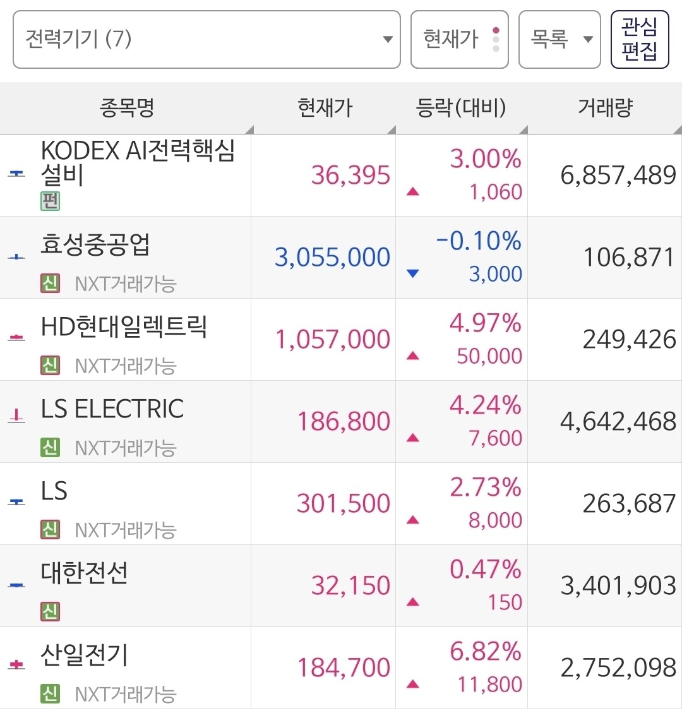Screen dimensions: 682x718
Task: Sort by the 등락(대비) column header
Action: click(x=461, y=108)
